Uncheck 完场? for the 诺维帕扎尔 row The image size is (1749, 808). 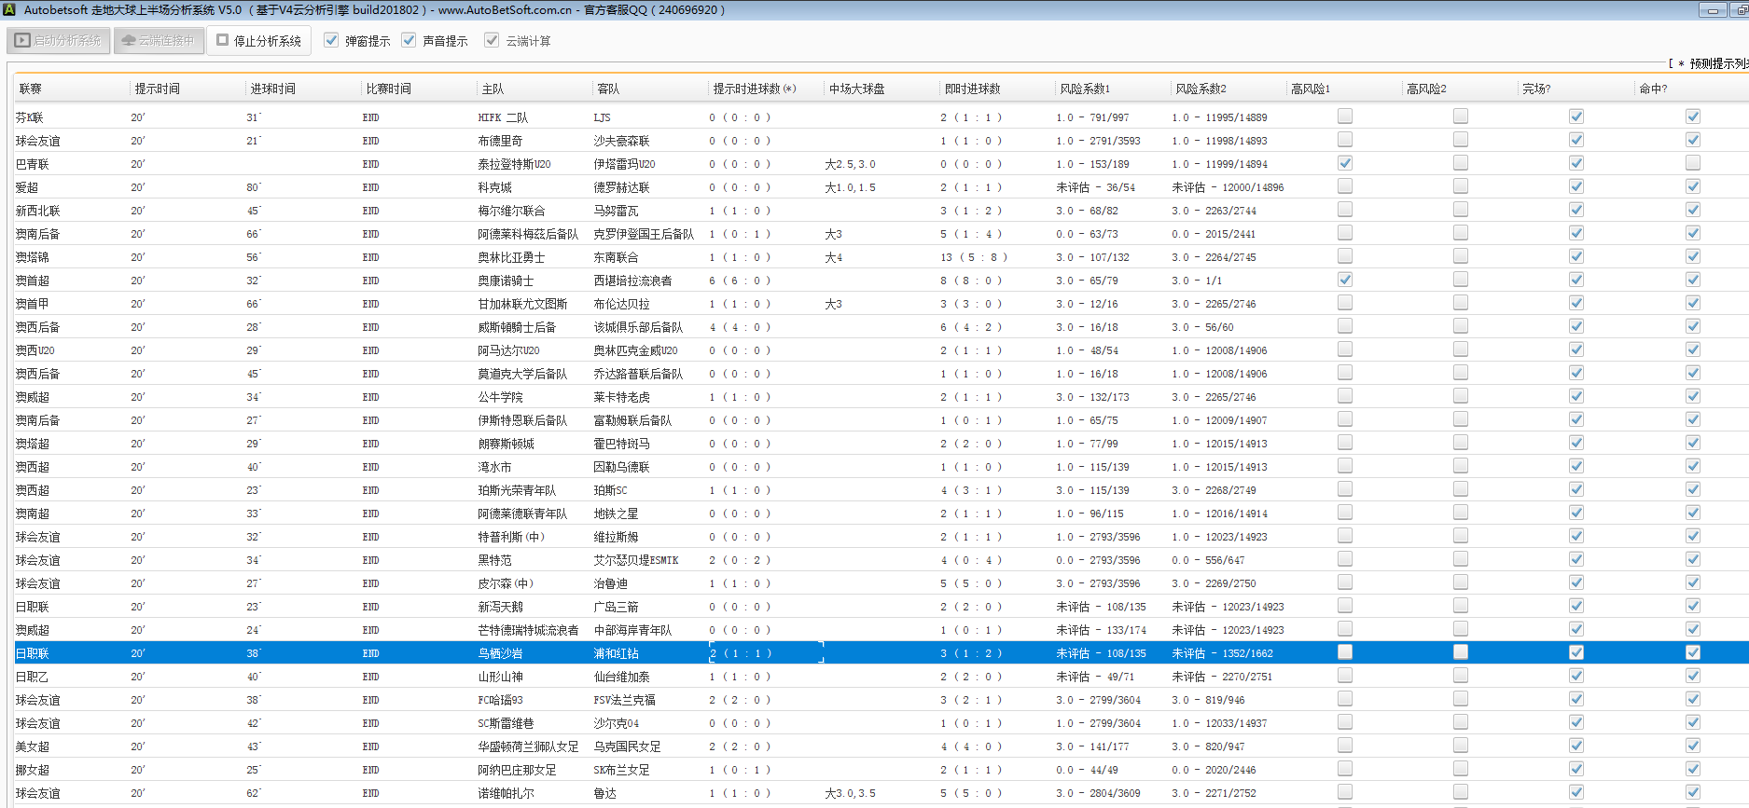tap(1575, 792)
